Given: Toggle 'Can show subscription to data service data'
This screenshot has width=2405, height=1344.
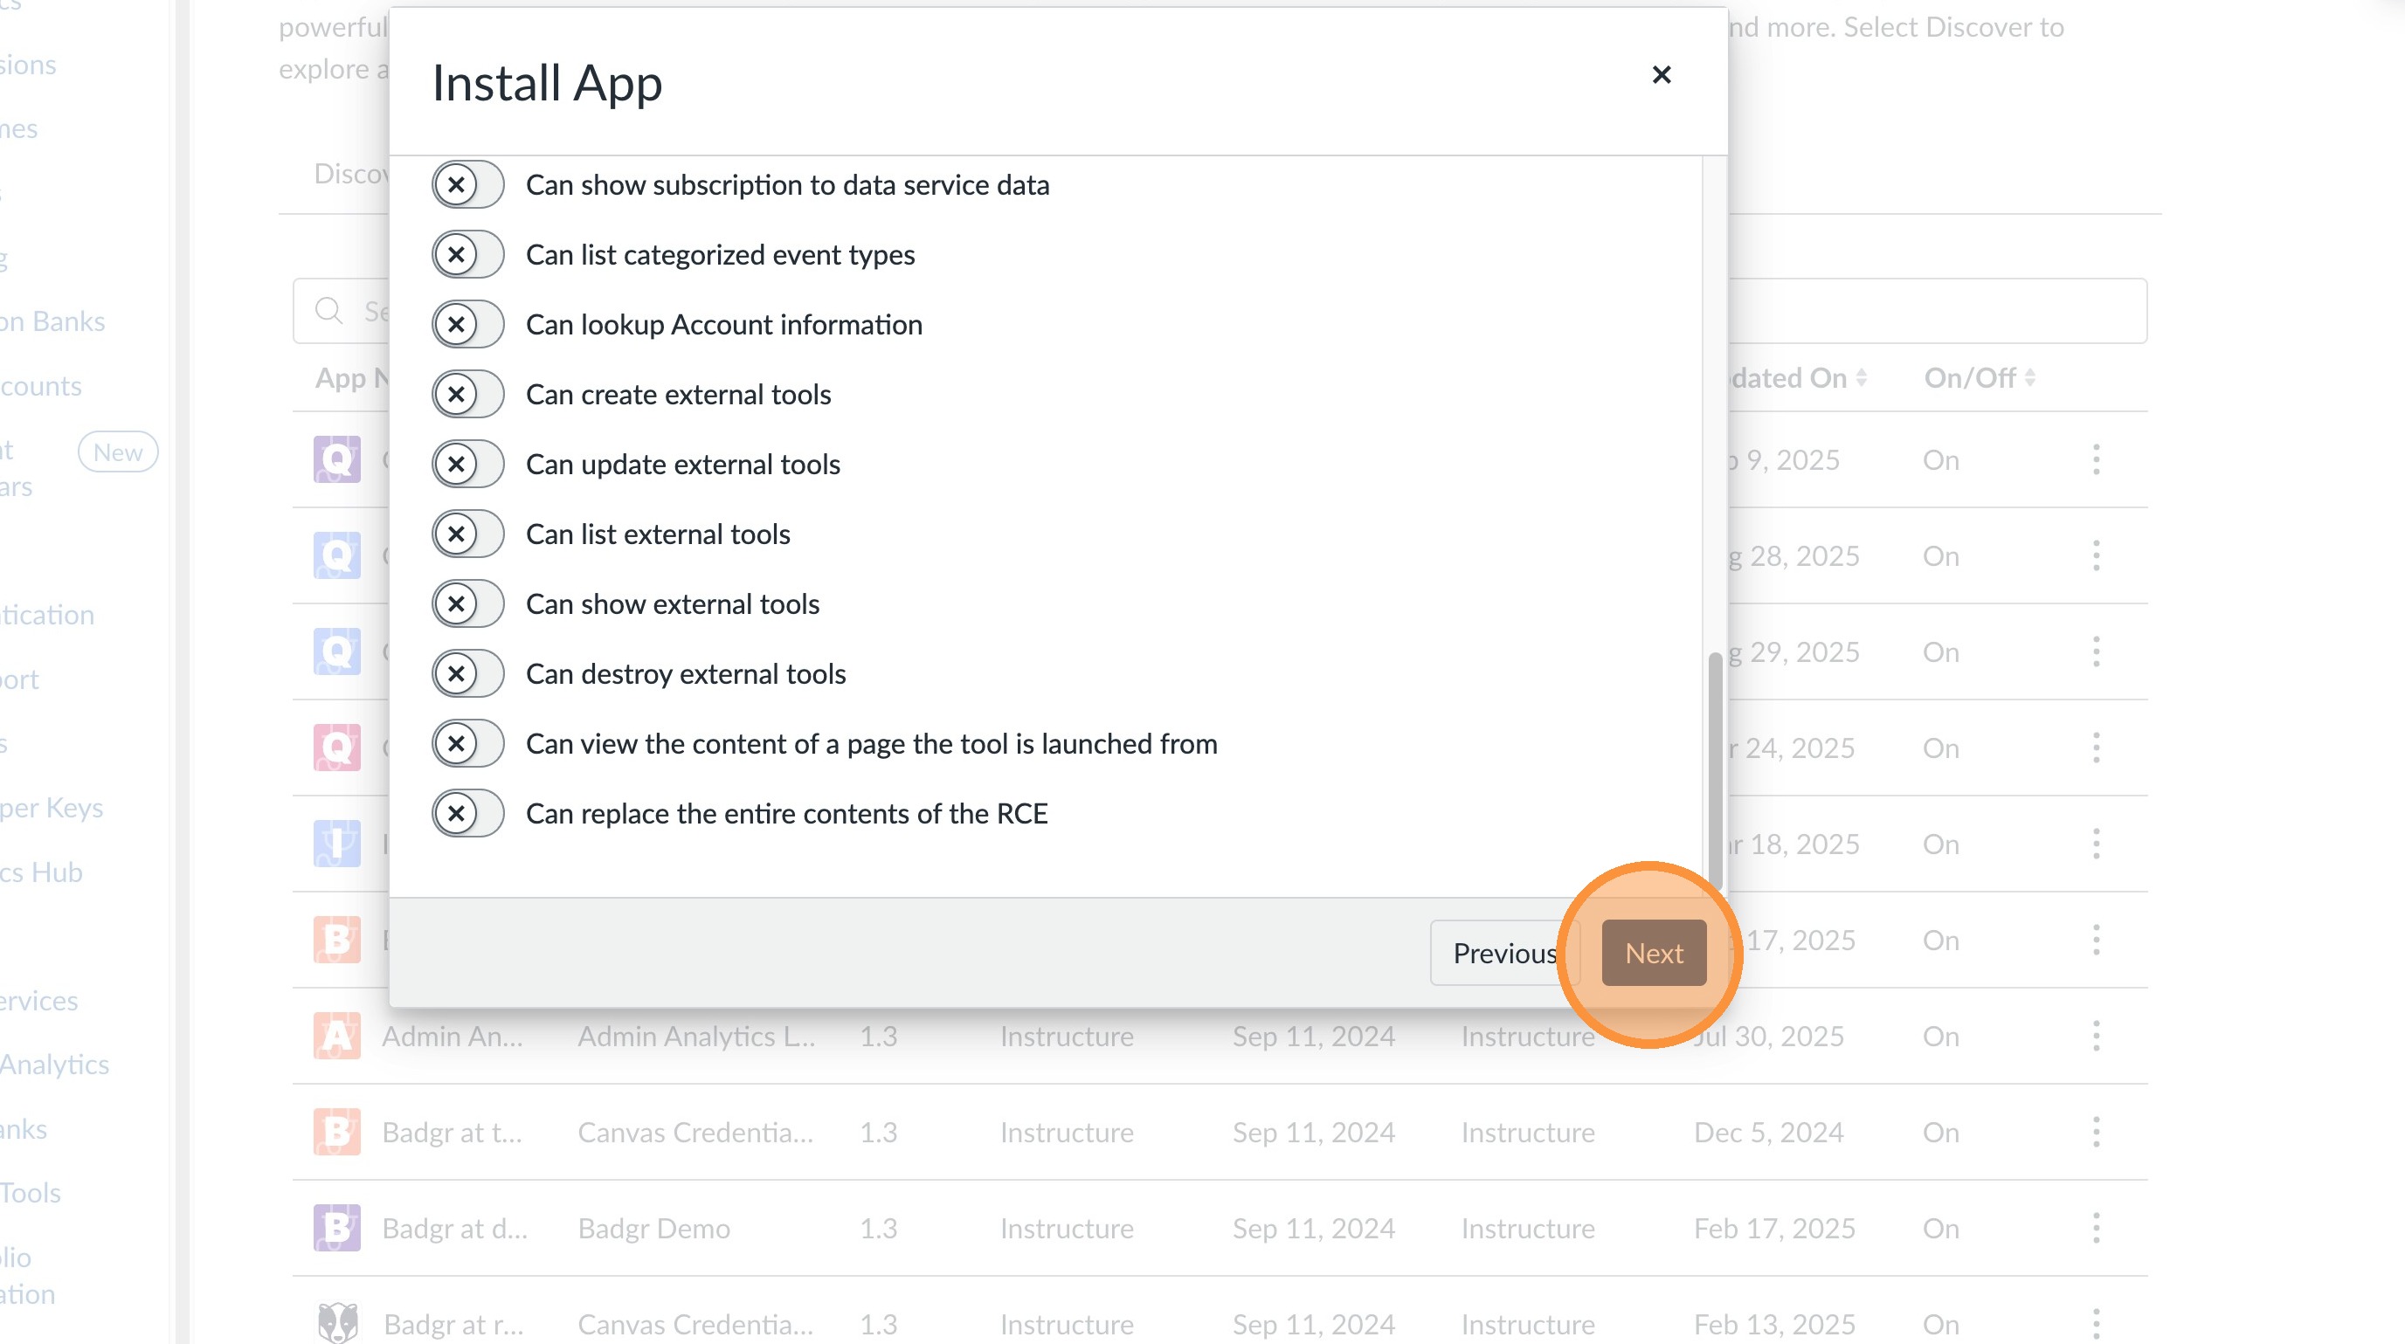Looking at the screenshot, I should point(467,185).
